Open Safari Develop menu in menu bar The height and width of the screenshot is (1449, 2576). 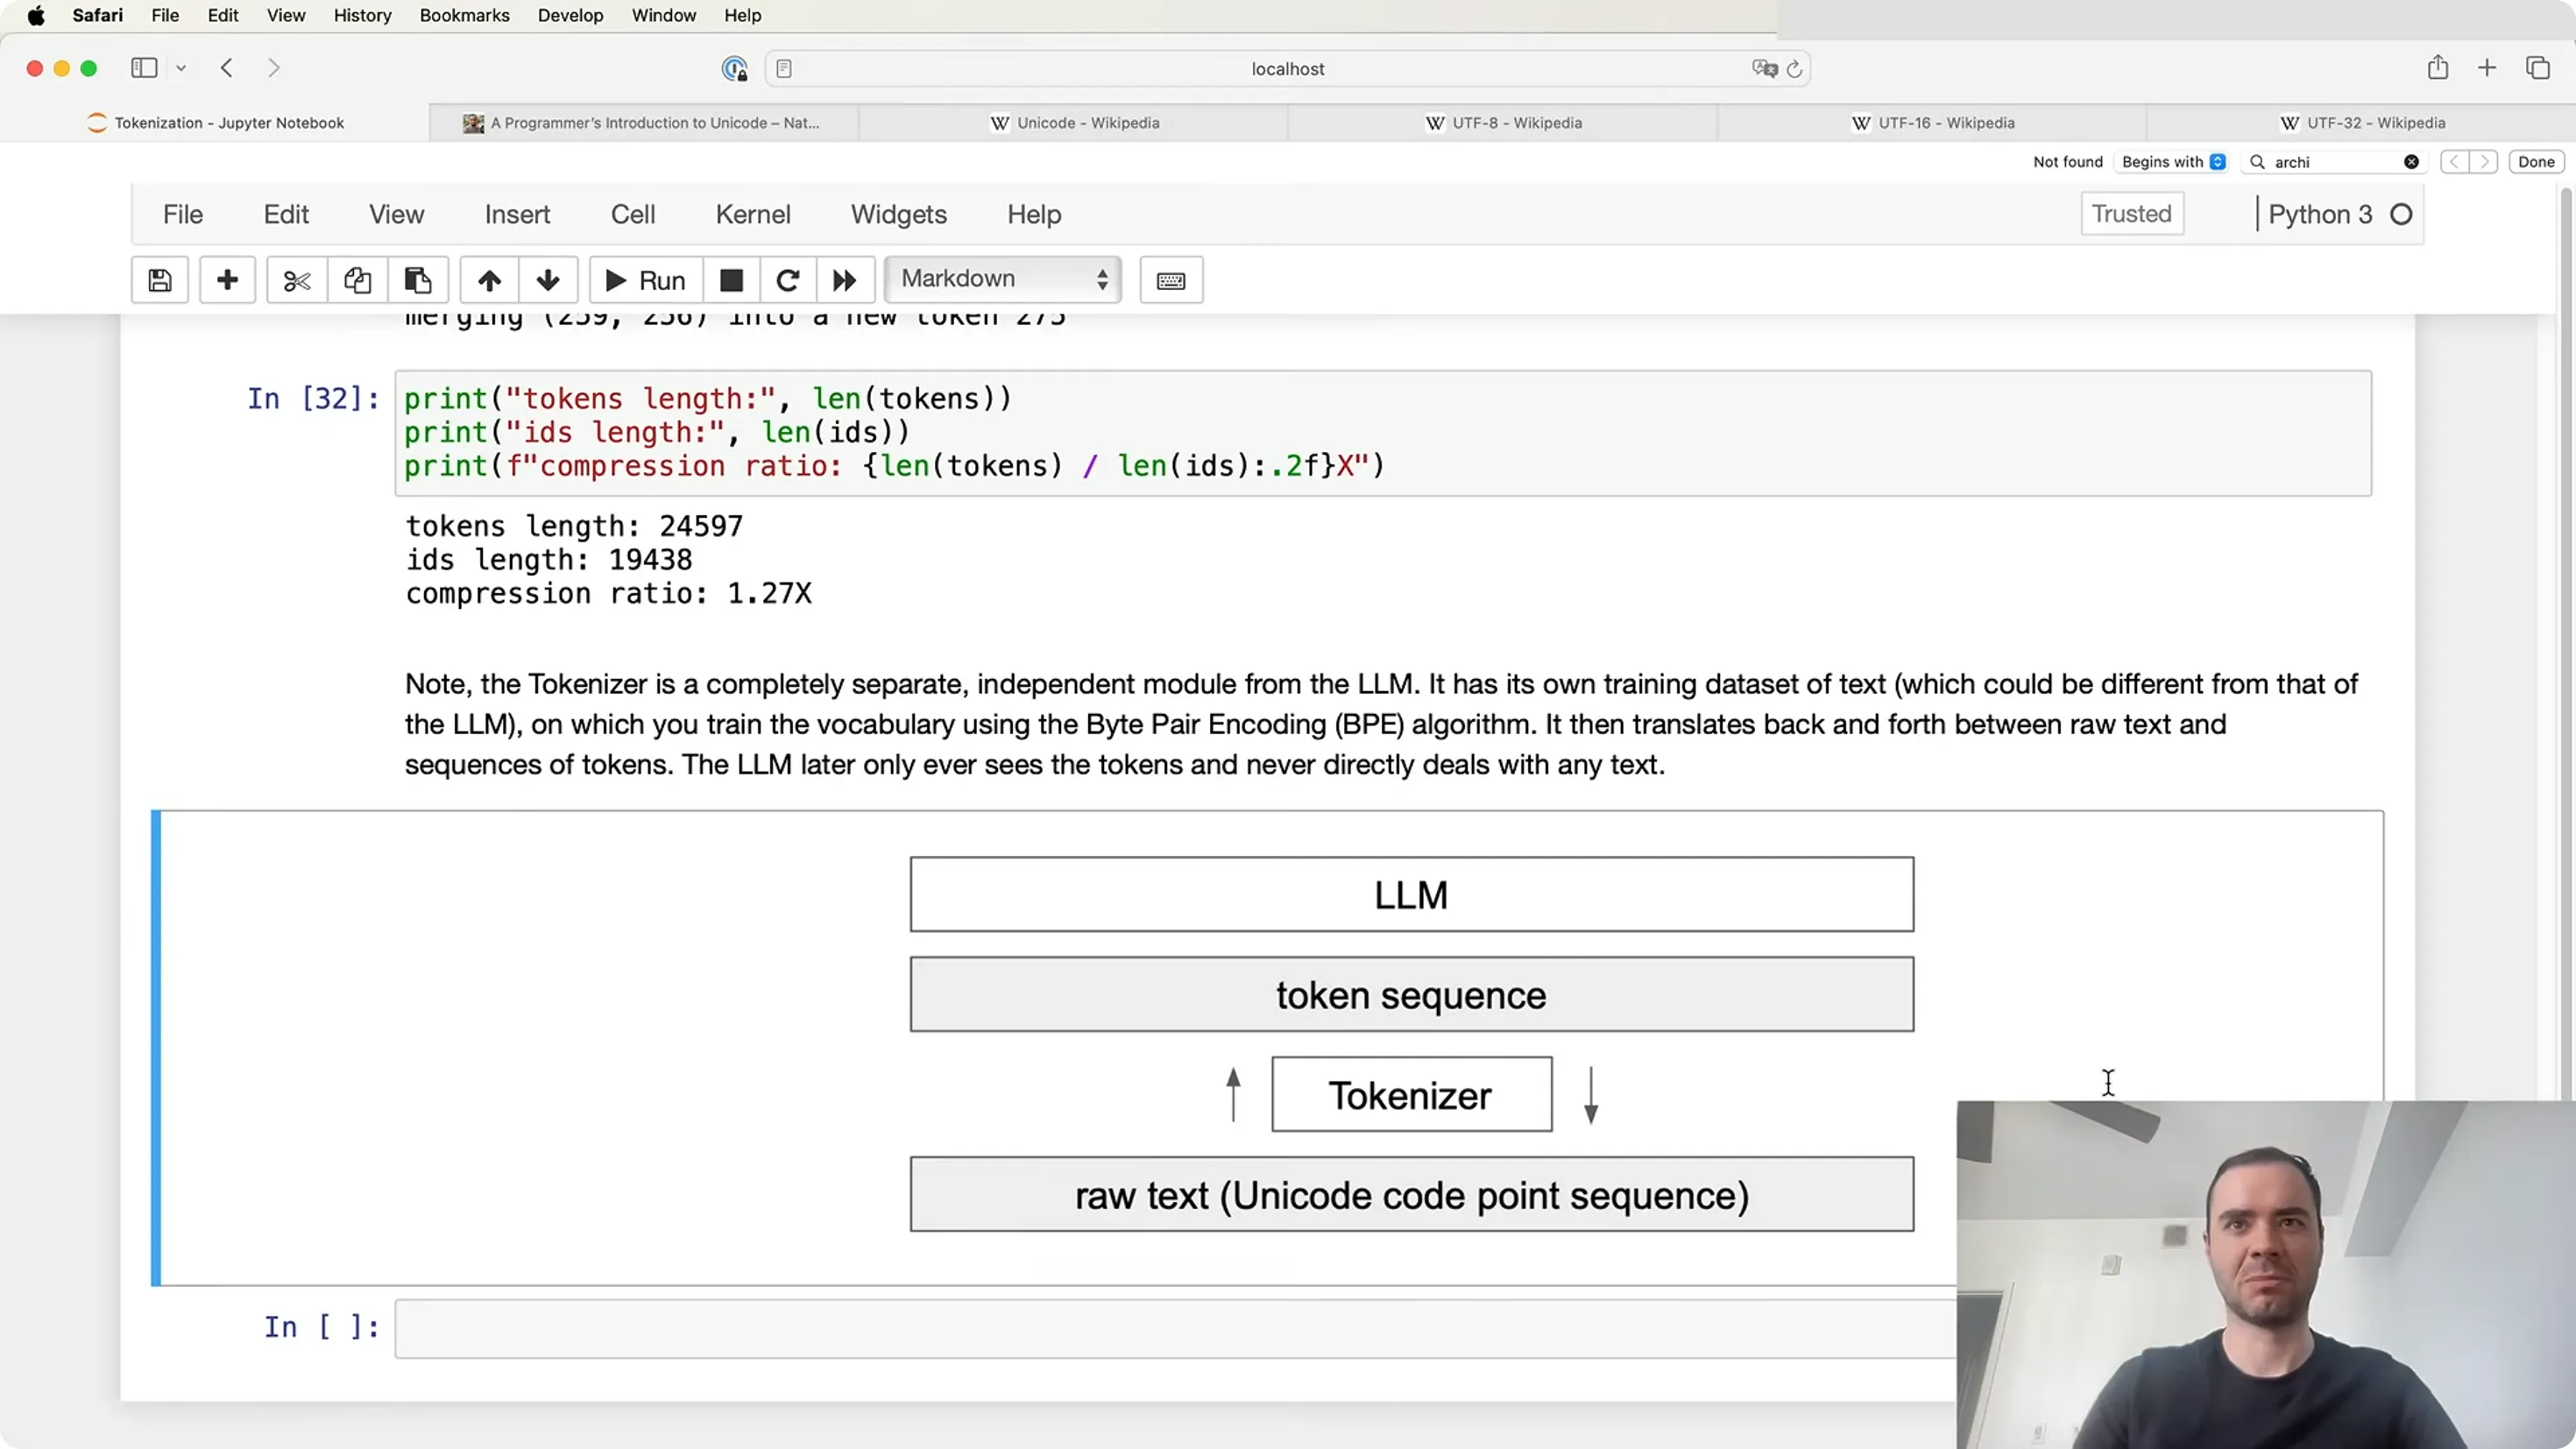click(570, 15)
